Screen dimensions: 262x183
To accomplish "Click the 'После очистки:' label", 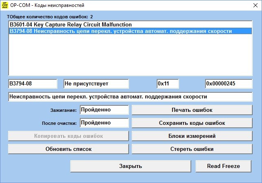I will click(59, 123).
